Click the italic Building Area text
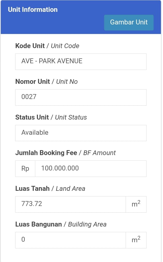The image size is (163, 262). point(87,224)
